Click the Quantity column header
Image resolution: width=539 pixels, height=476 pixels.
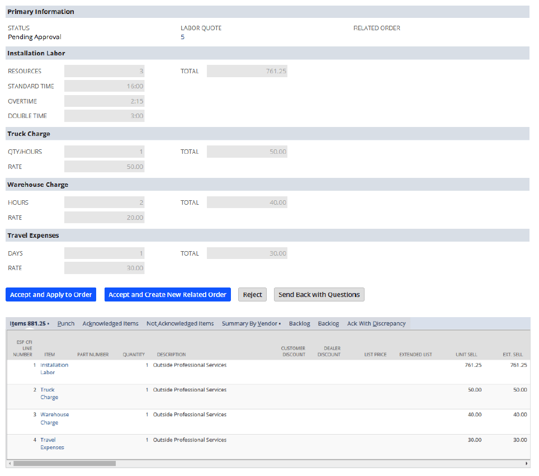pos(134,354)
